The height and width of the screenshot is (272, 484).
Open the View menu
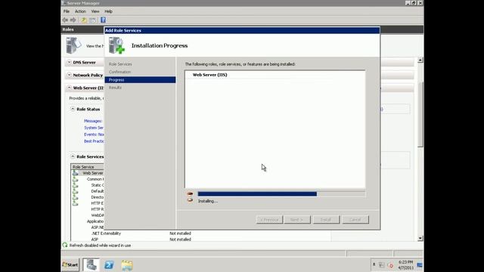point(95,11)
